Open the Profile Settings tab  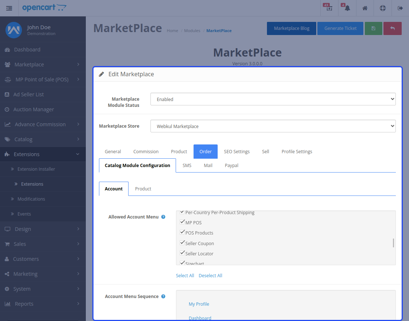click(297, 152)
